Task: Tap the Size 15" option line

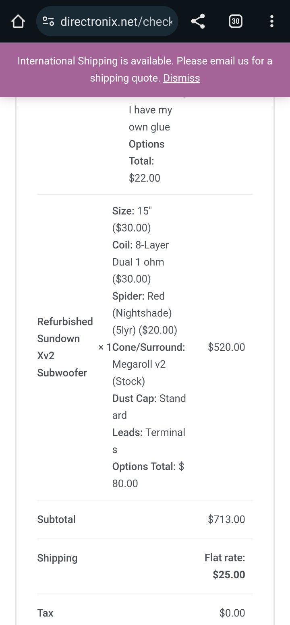Action: 132,219
